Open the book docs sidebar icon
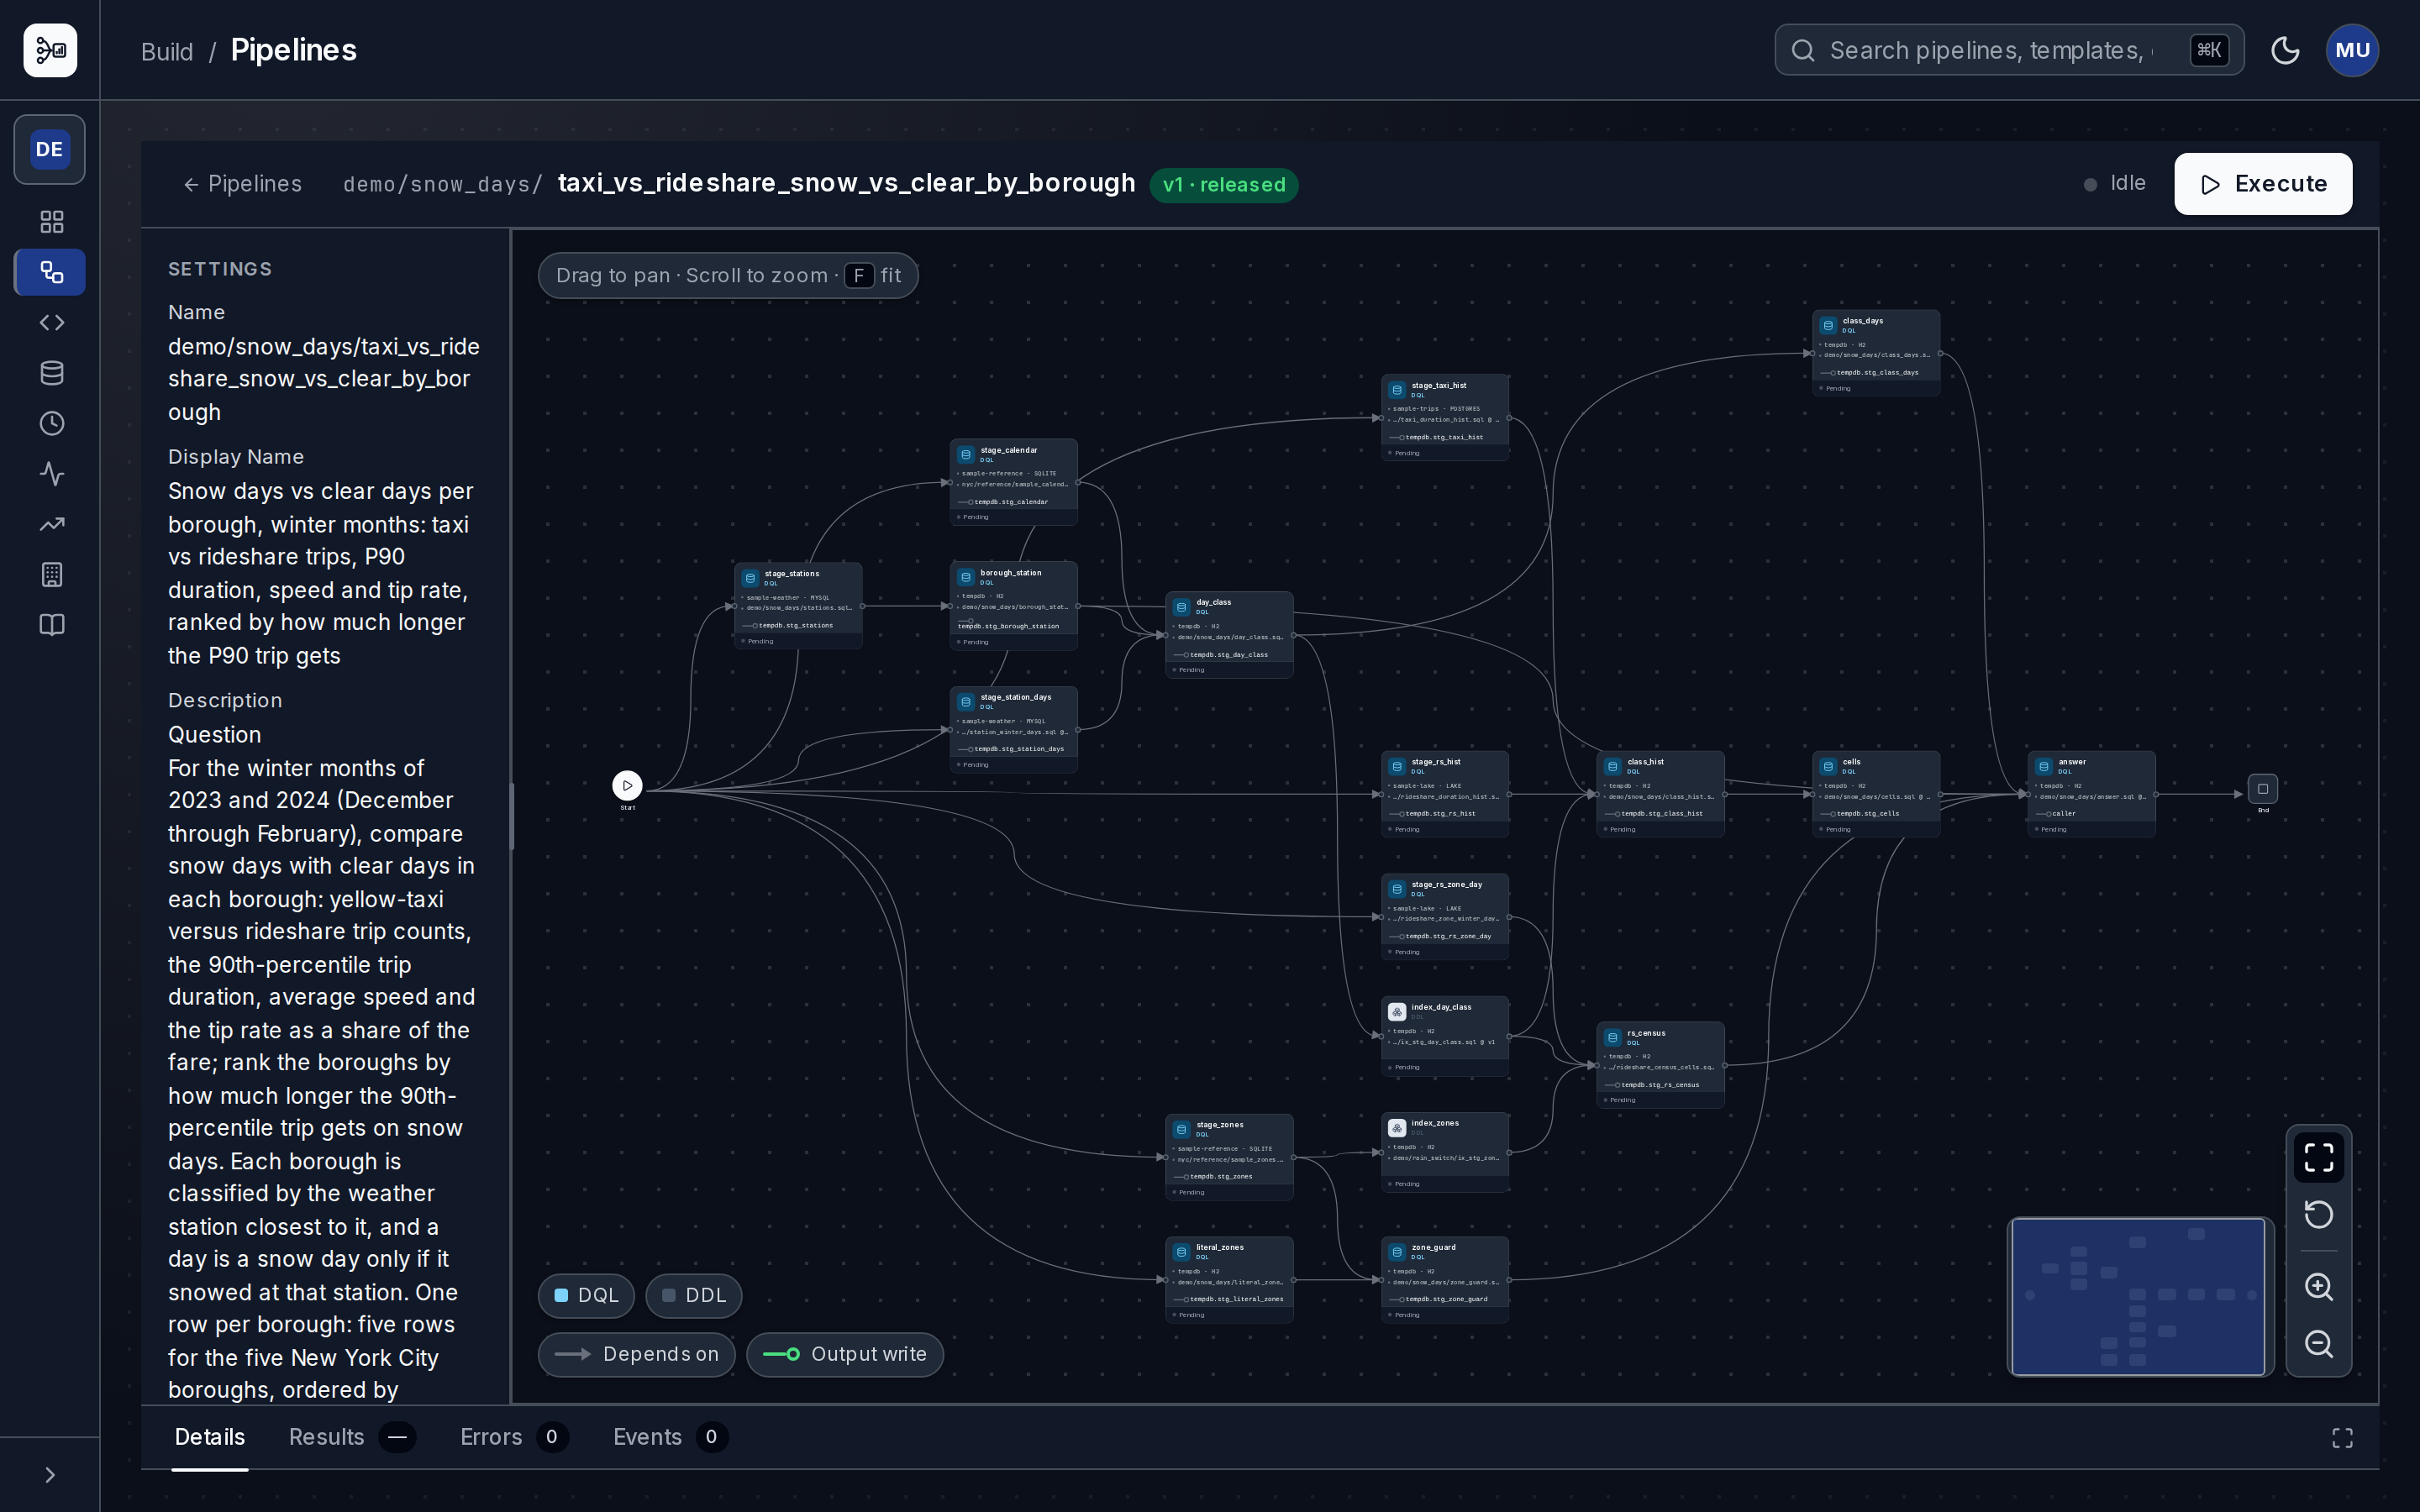This screenshot has height=1512, width=2420. (x=52, y=625)
